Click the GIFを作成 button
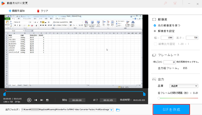 (171, 110)
